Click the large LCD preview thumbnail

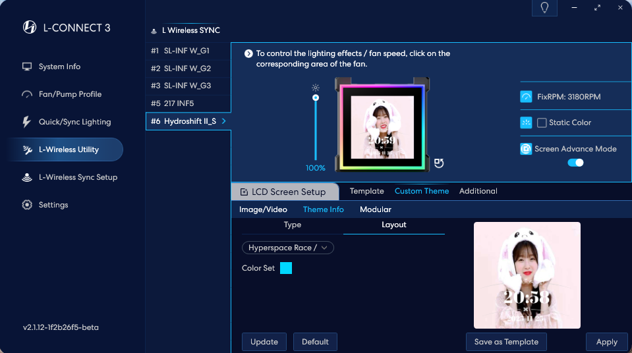[527, 275]
